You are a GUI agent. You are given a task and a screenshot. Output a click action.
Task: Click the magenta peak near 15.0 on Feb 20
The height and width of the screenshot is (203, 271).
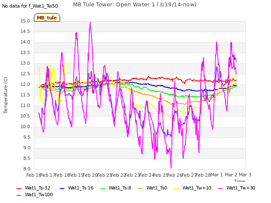click(90, 22)
